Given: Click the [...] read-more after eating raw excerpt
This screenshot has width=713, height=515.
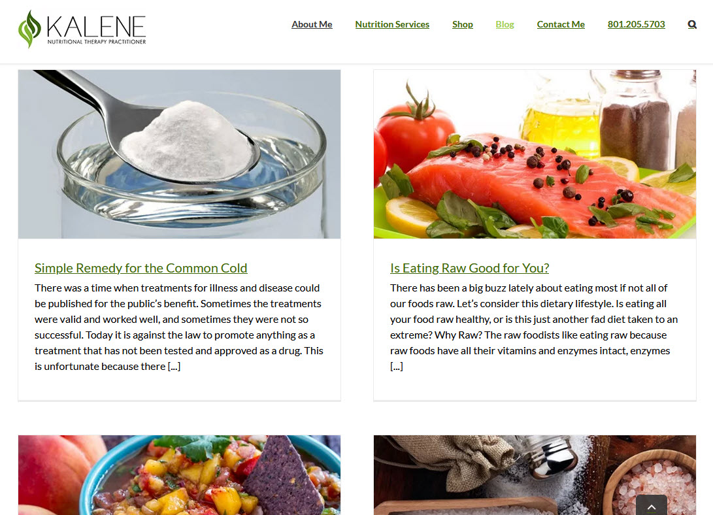Looking at the screenshot, I should (397, 367).
